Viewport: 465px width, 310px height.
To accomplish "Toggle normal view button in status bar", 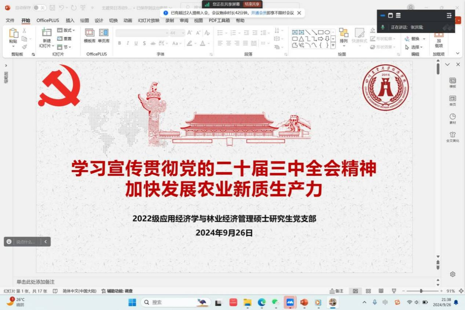I will (x=356, y=291).
